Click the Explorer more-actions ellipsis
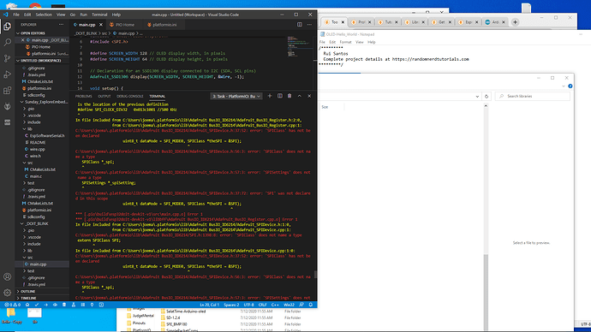Image resolution: width=591 pixels, height=332 pixels. pyautogui.click(x=61, y=25)
